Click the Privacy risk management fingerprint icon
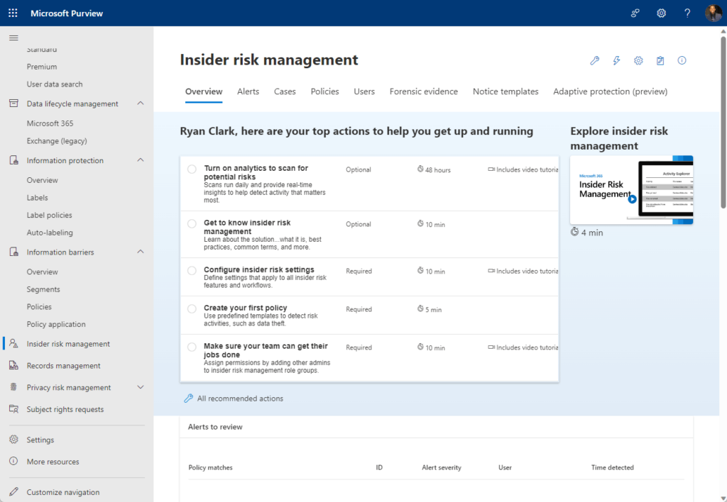Viewport: 727px width, 502px height. click(x=14, y=387)
